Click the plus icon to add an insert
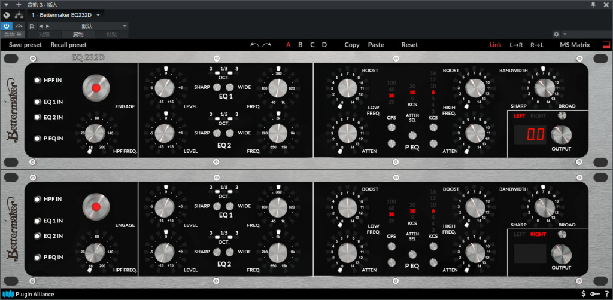Screen dimensions: 613x300 pyautogui.click(x=19, y=5)
